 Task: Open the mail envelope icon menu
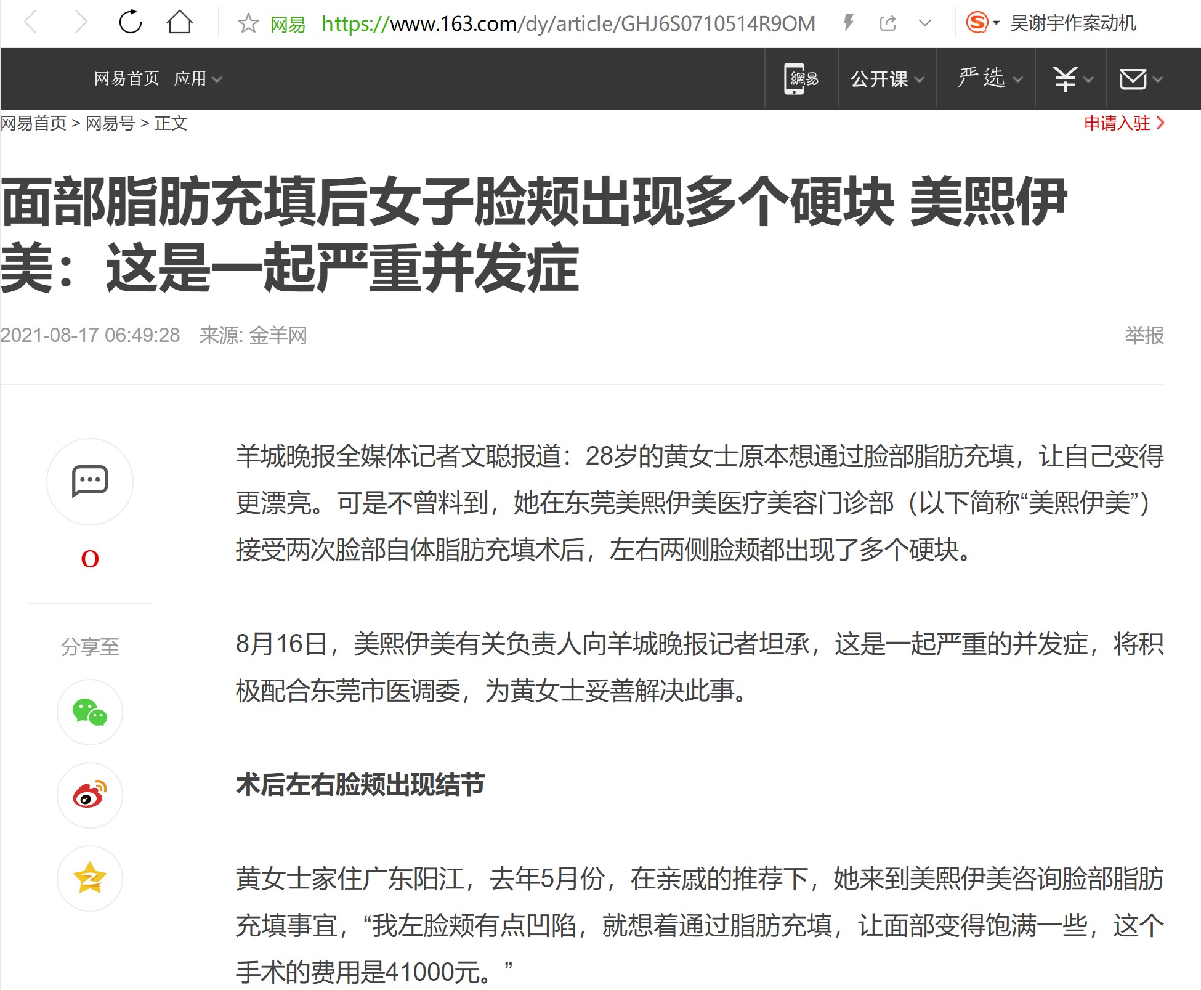click(x=1141, y=79)
